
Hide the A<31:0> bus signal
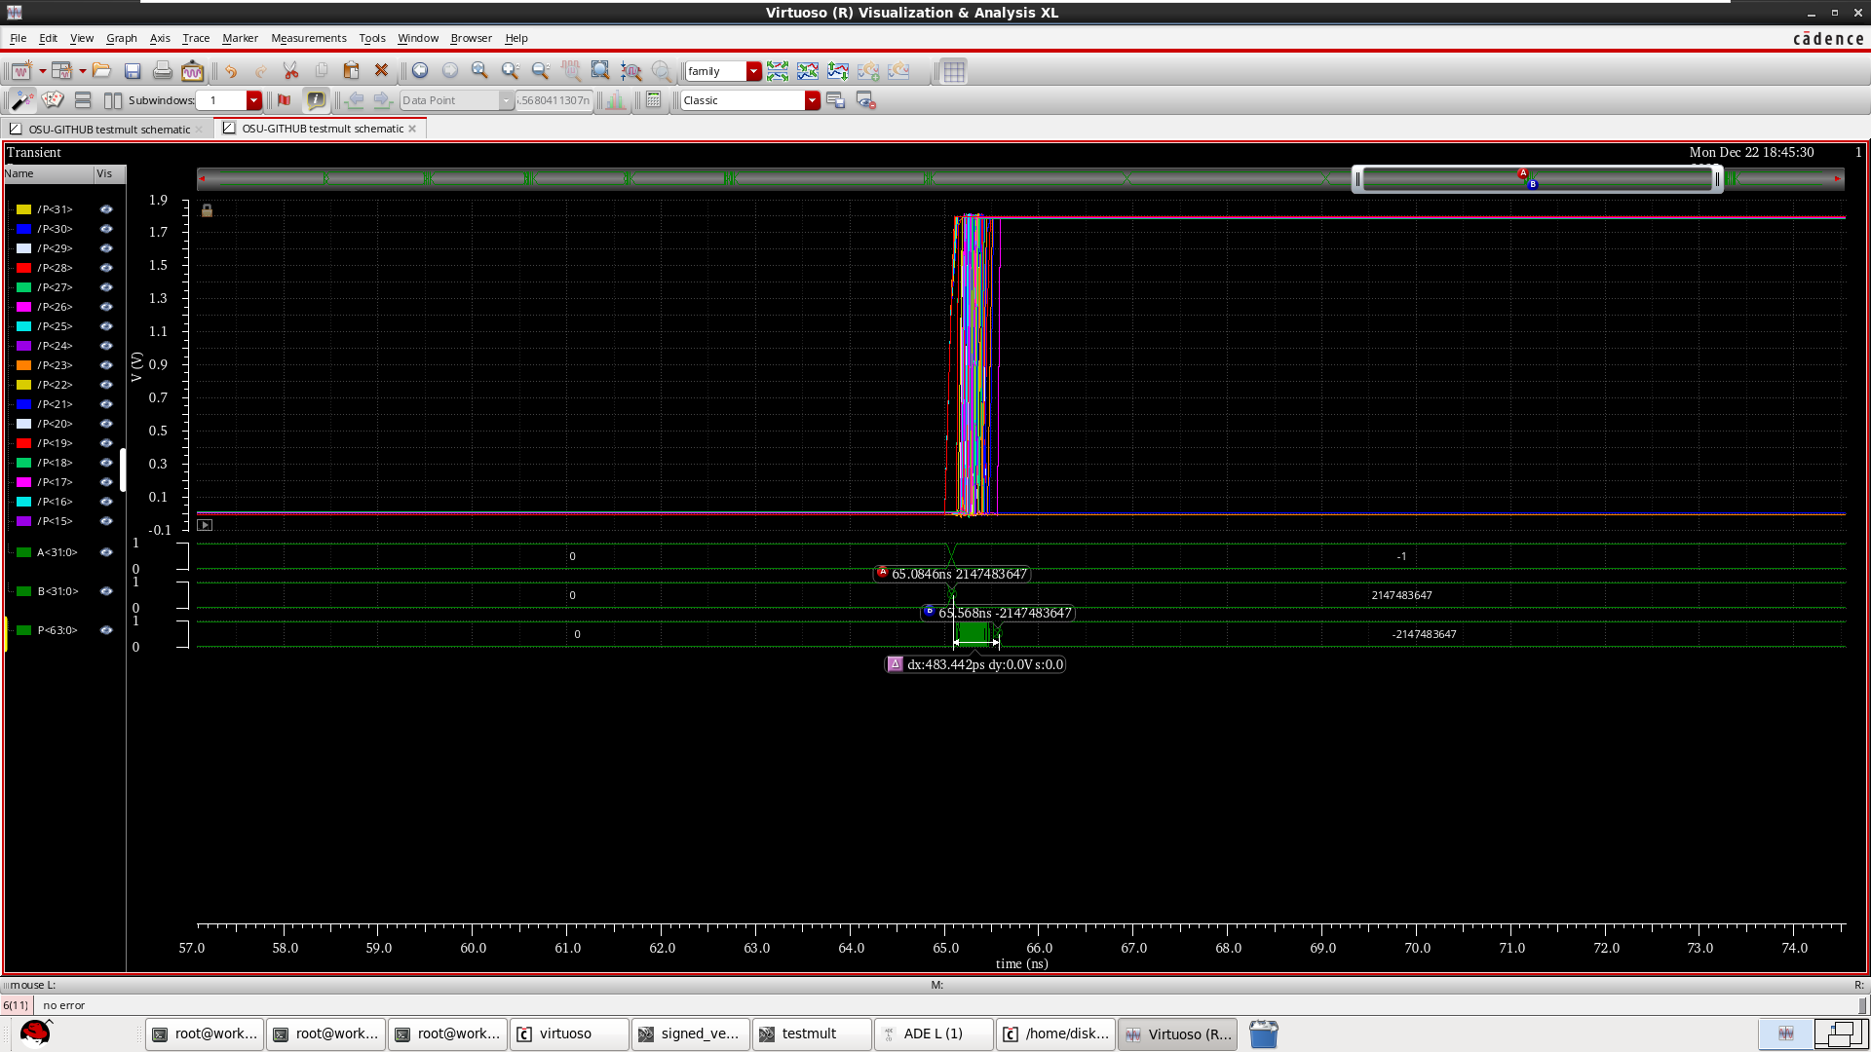pyautogui.click(x=106, y=552)
